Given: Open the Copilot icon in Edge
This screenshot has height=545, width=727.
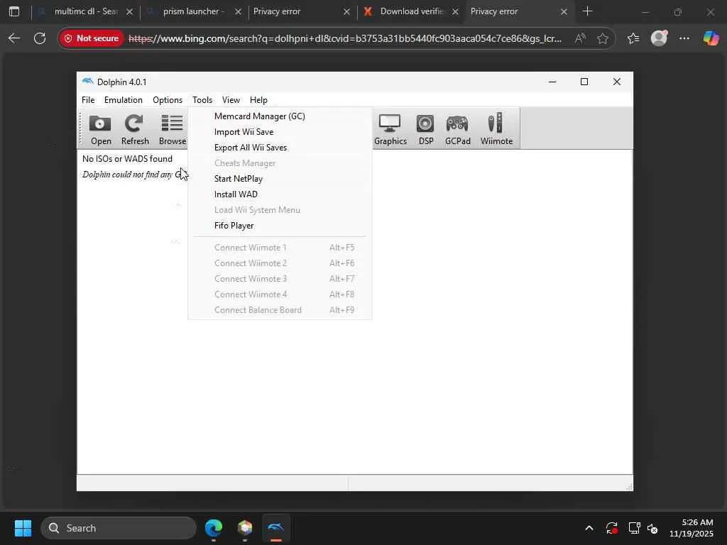Looking at the screenshot, I should point(711,38).
